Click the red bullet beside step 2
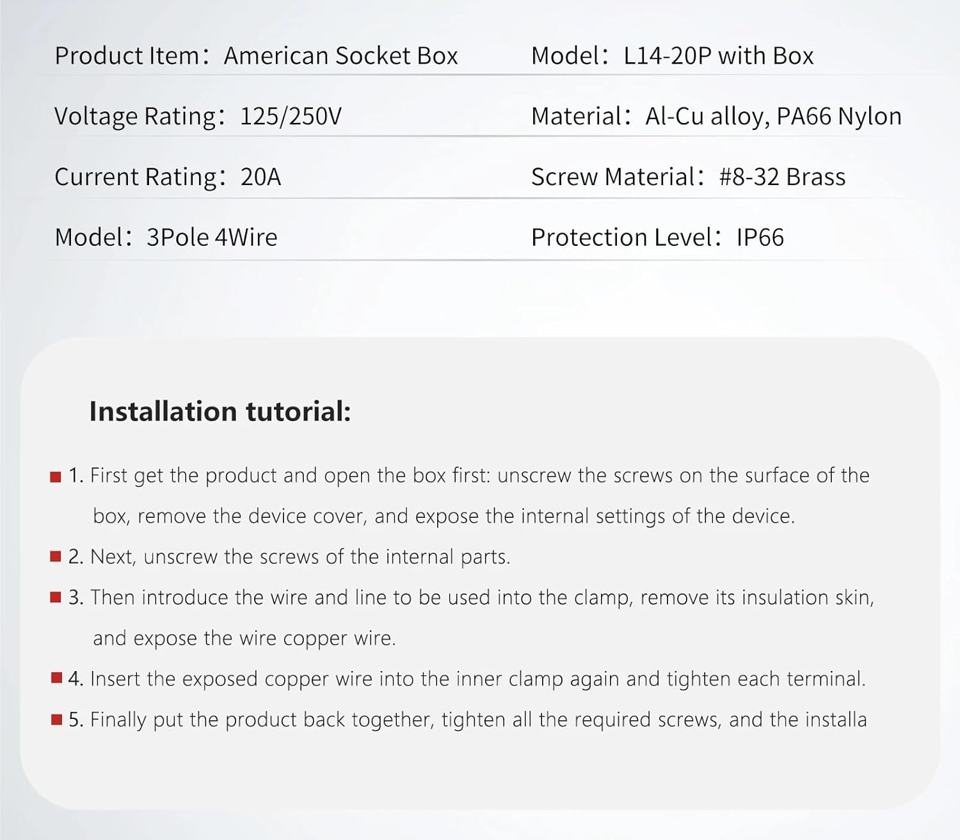 pyautogui.click(x=56, y=557)
